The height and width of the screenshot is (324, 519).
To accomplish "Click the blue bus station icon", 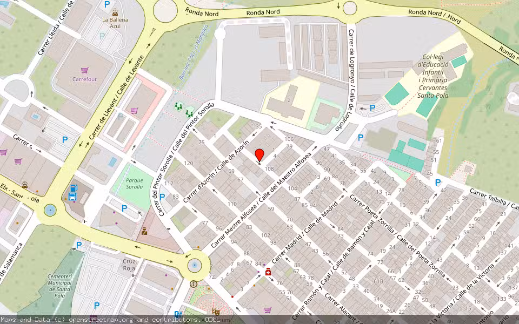I will click(72, 197).
